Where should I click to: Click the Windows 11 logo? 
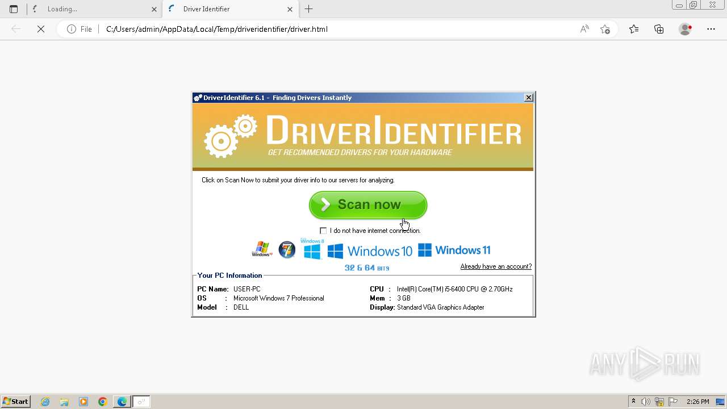(x=454, y=250)
